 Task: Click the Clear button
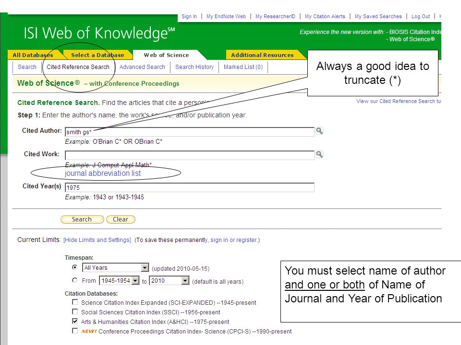121,219
